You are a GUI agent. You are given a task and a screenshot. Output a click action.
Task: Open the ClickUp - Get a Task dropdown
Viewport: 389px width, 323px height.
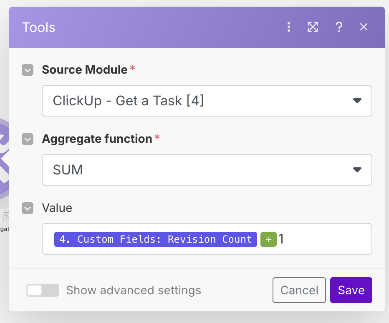[207, 101]
